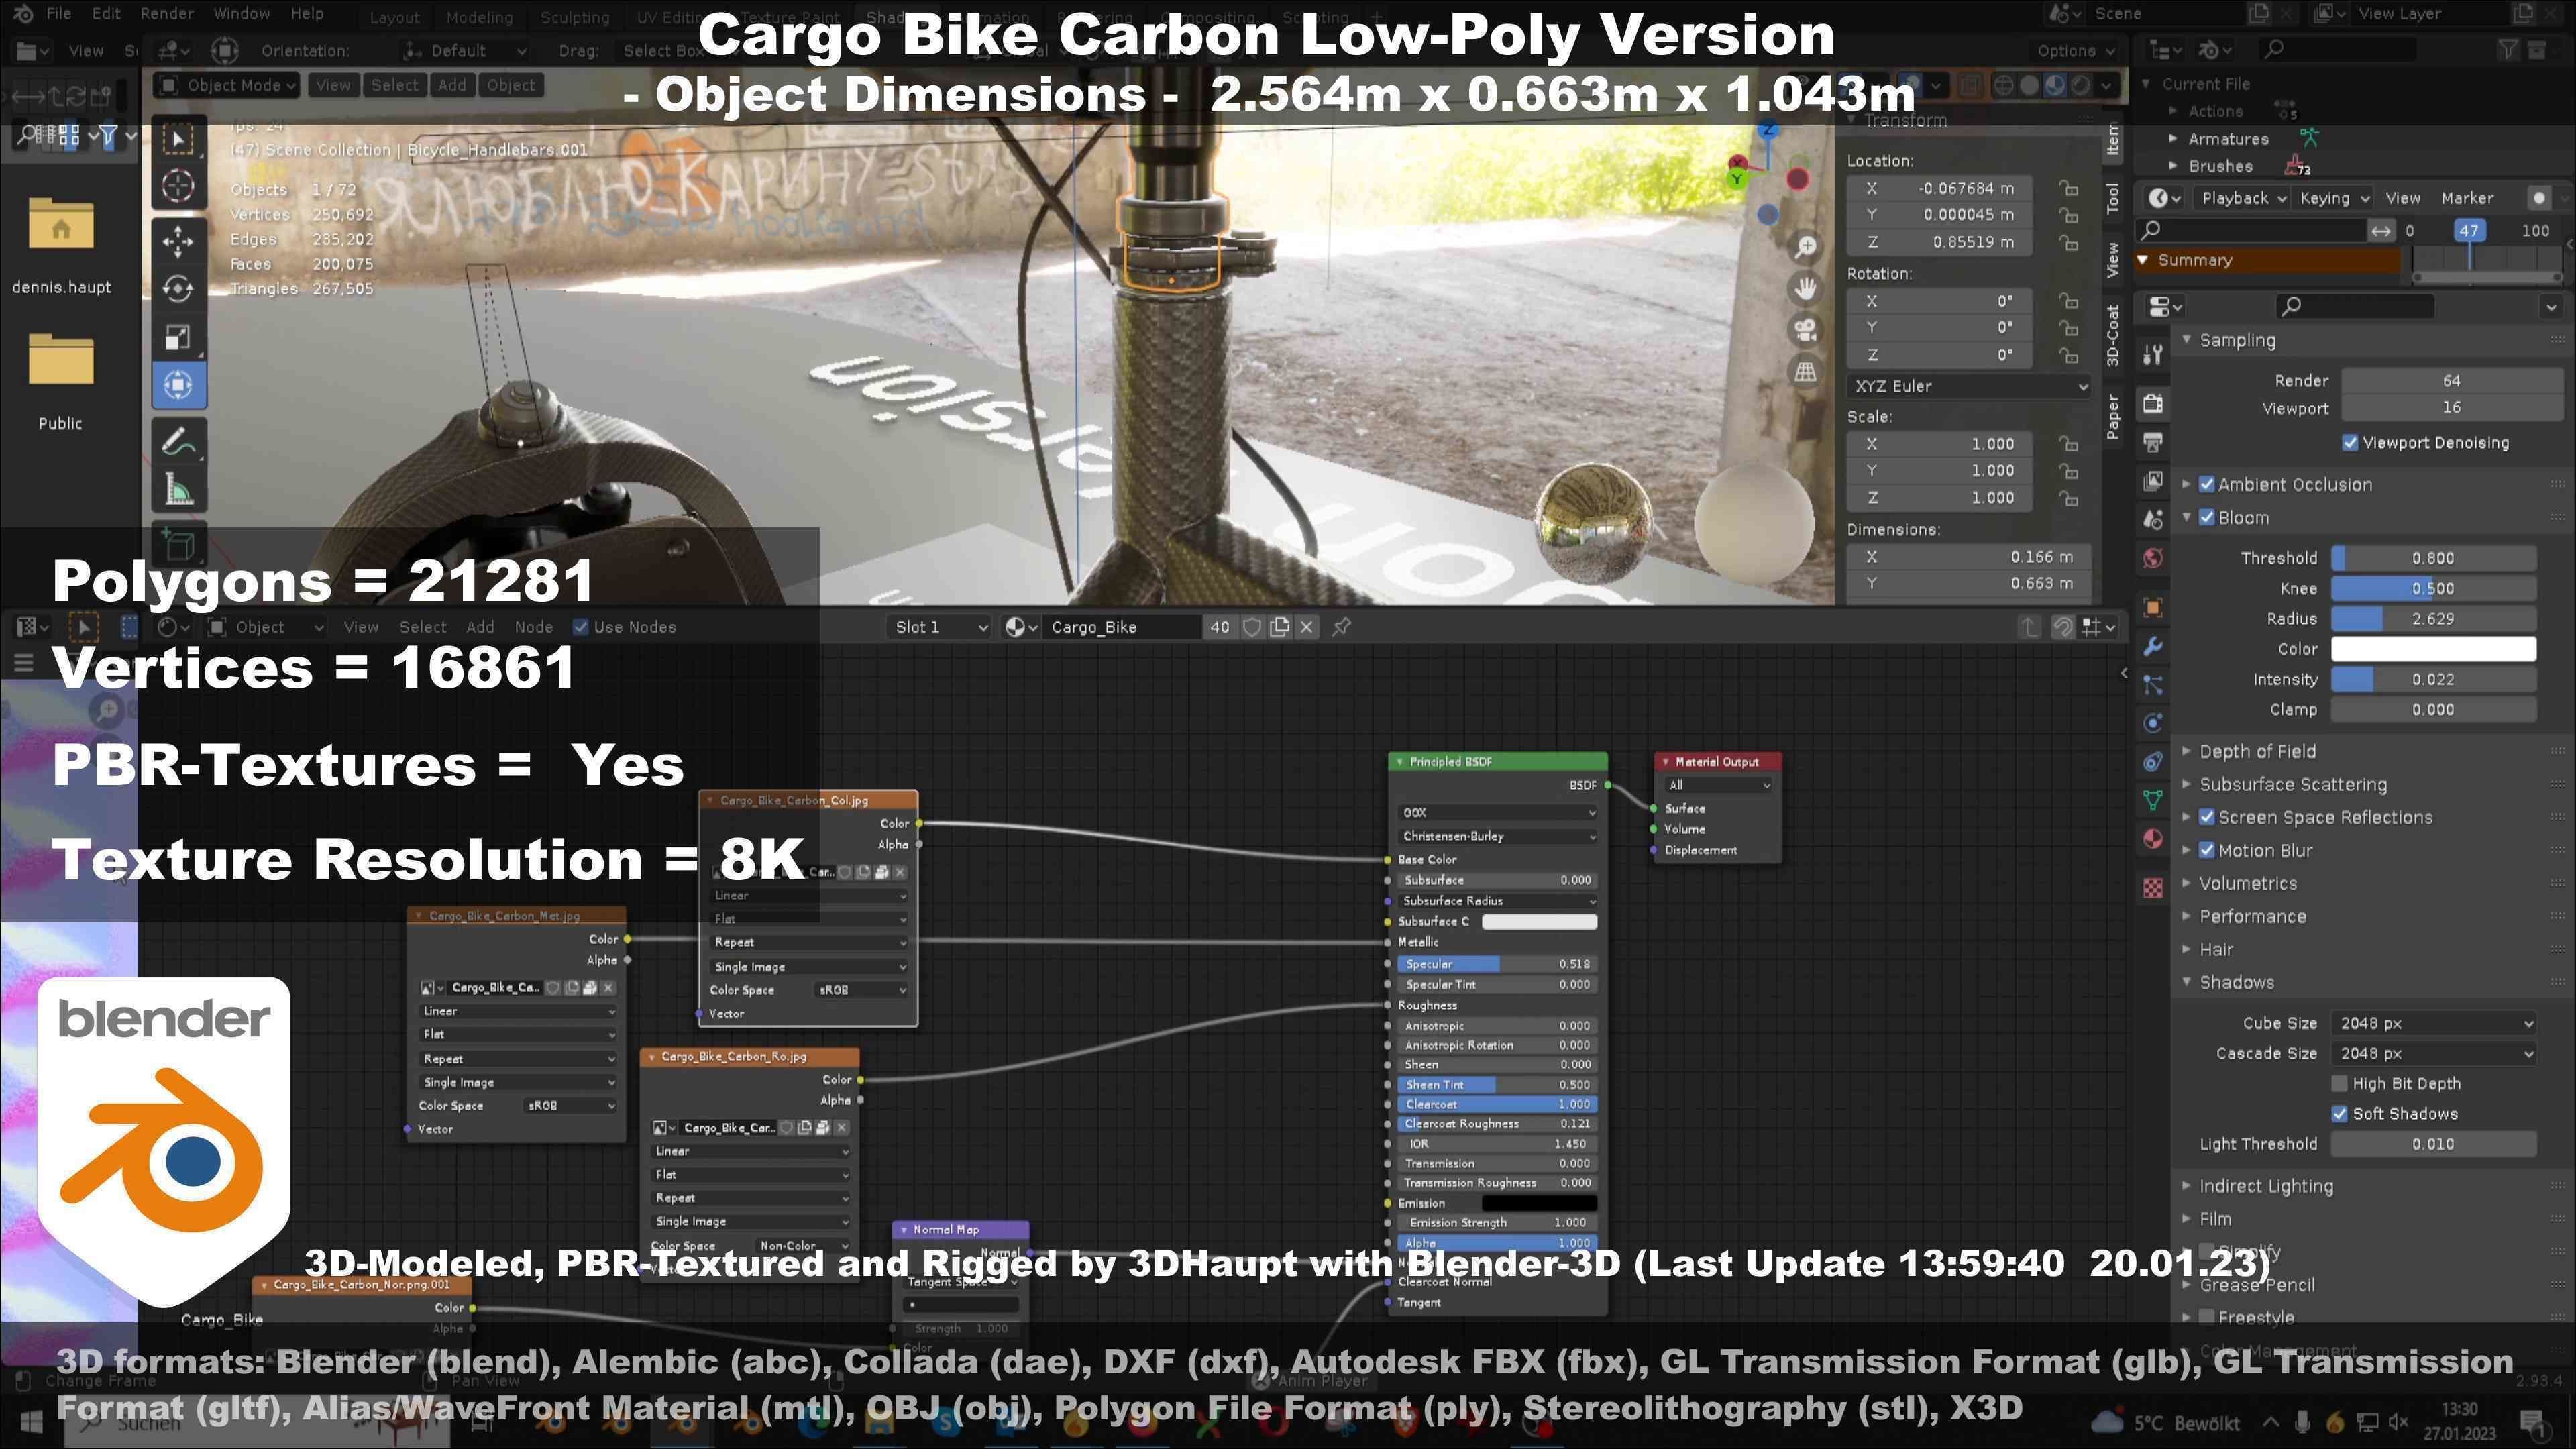The image size is (2576, 1449).
Task: Select the Annotate pencil tool
Action: click(178, 441)
